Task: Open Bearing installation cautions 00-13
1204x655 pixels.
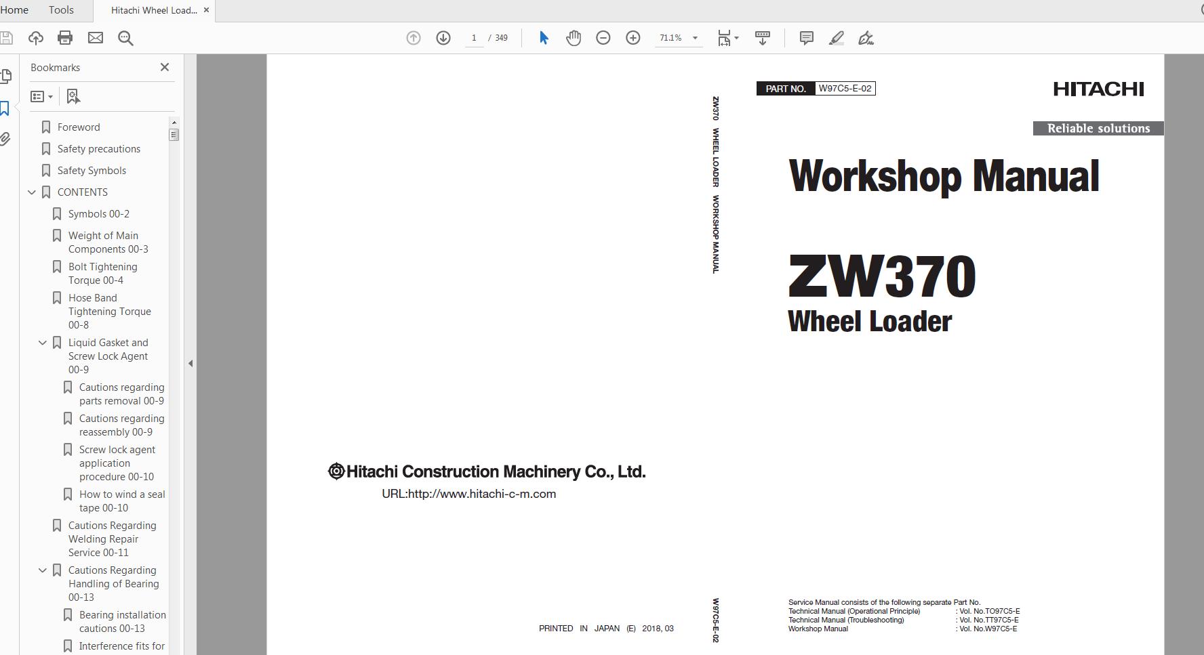Action: (123, 622)
